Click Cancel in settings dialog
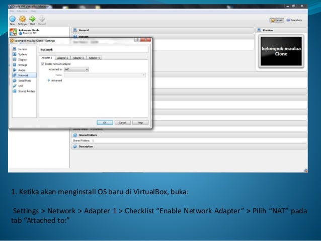321x241 pixels. [122, 122]
